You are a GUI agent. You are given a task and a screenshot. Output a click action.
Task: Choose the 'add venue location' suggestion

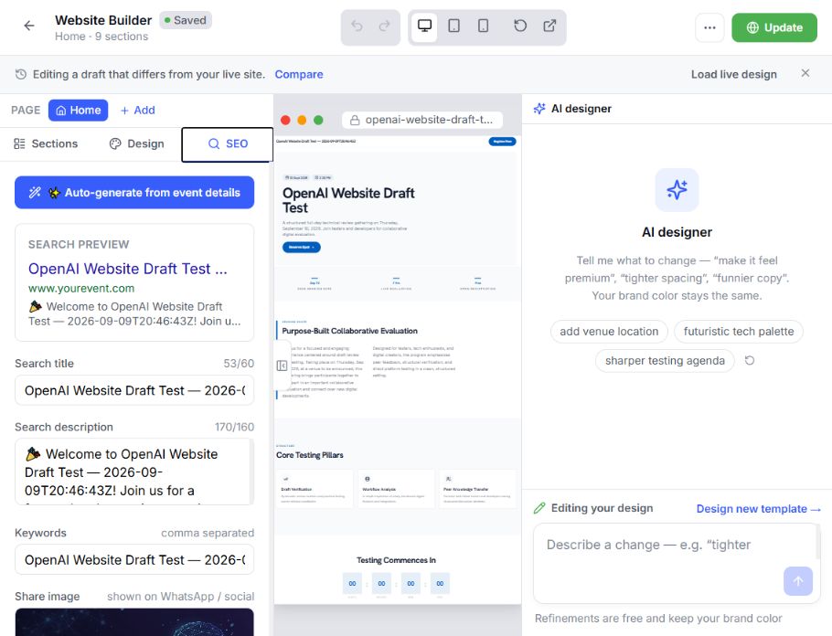click(x=609, y=332)
